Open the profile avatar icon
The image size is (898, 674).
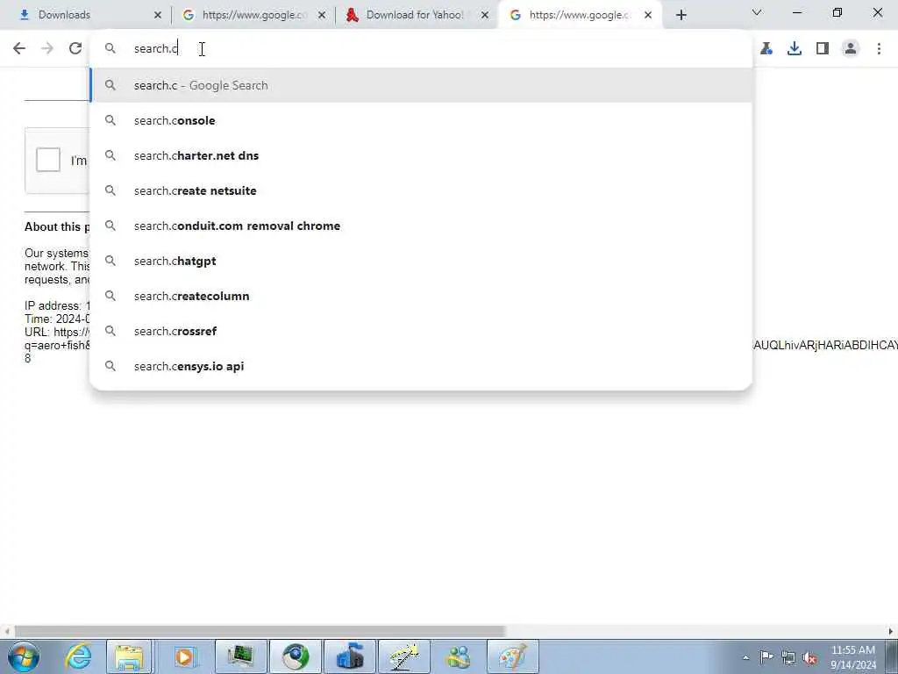(x=851, y=48)
